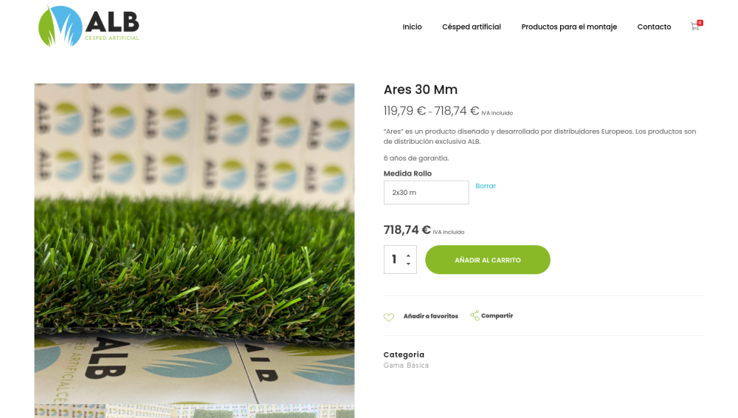The height and width of the screenshot is (418, 738).
Task: Open the Gama Básica category
Action: (x=406, y=366)
